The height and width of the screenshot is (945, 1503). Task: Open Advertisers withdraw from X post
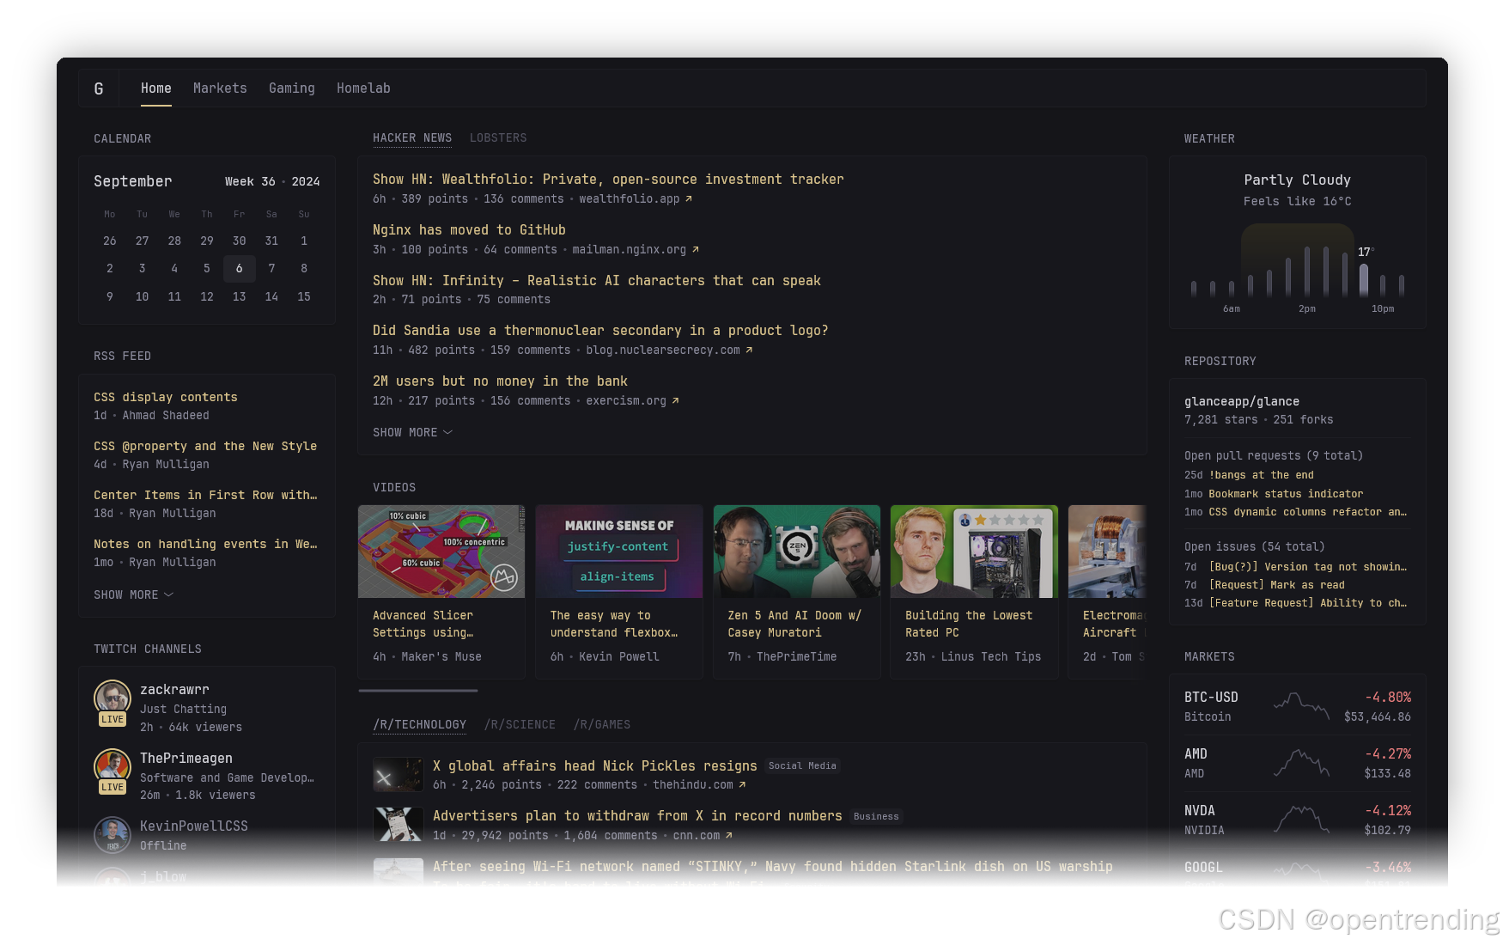point(637,816)
